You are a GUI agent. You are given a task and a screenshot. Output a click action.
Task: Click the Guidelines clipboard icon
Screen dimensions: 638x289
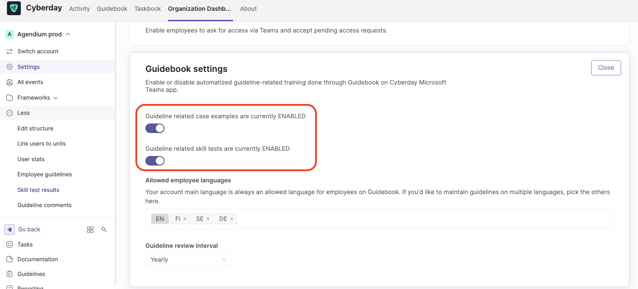[10, 274]
